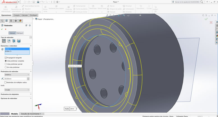Open the ConfigurationManager tab icon

pos(11,21)
